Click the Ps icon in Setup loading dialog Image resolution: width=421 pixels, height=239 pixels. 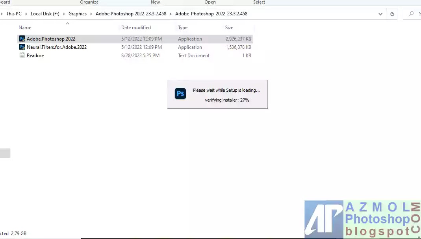click(180, 93)
